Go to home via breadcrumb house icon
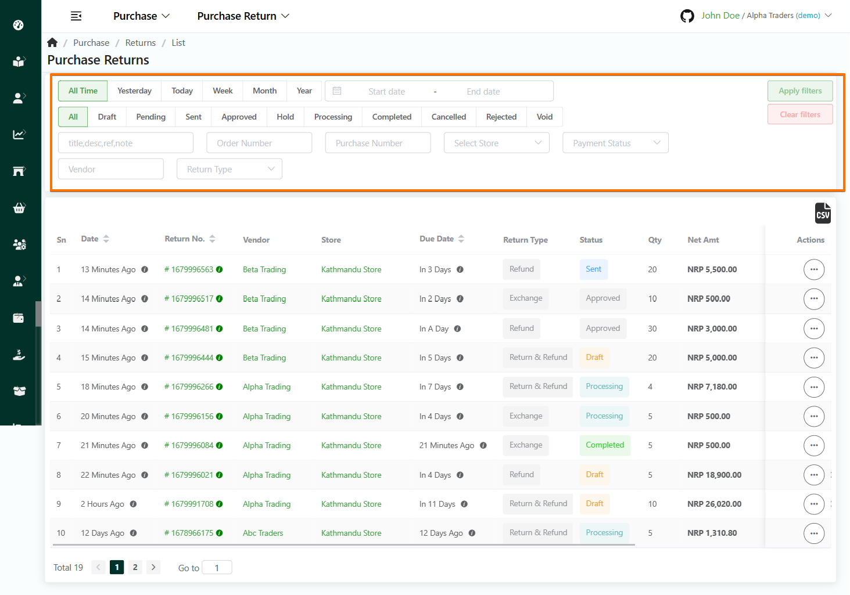850x595 pixels. (x=52, y=42)
